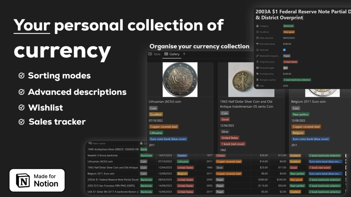
Task: Click the 08/03/2023 date in detail panel
Action: click(289, 38)
